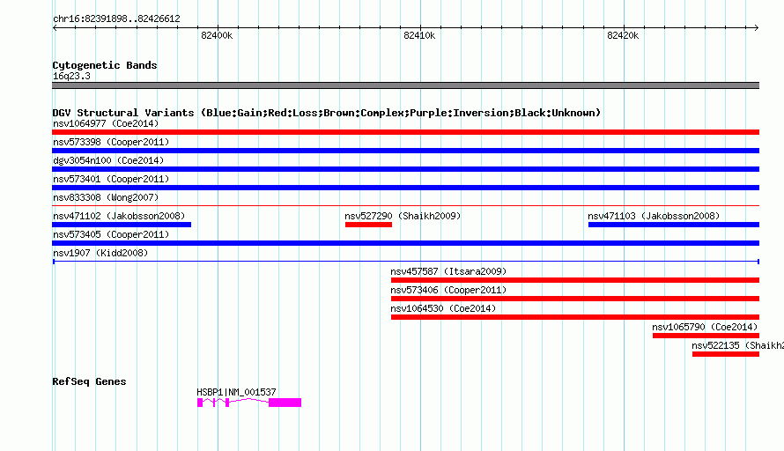
Task: Click the nsv527290 (Shaikh2009) red bar
Action: 368,225
